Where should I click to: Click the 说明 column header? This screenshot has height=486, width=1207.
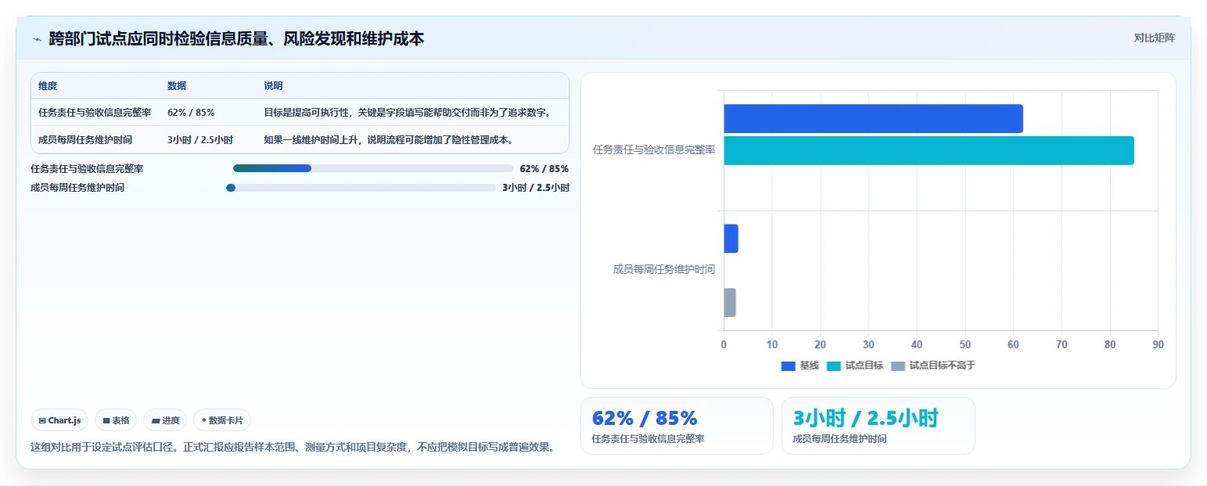(274, 86)
